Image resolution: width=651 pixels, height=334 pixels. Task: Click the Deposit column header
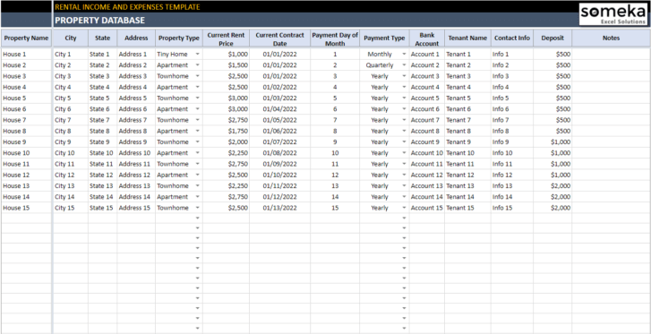tap(552, 39)
